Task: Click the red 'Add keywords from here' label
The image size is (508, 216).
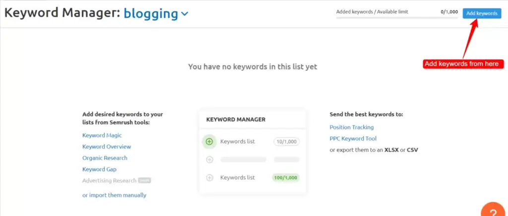Action: point(461,64)
